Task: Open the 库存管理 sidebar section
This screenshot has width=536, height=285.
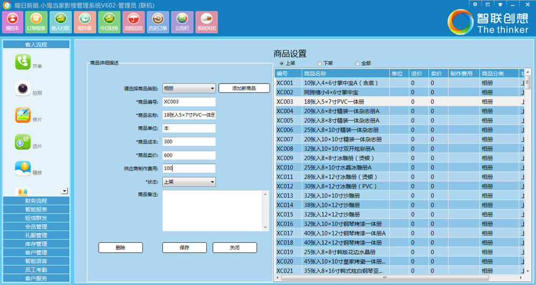Action: (36, 244)
